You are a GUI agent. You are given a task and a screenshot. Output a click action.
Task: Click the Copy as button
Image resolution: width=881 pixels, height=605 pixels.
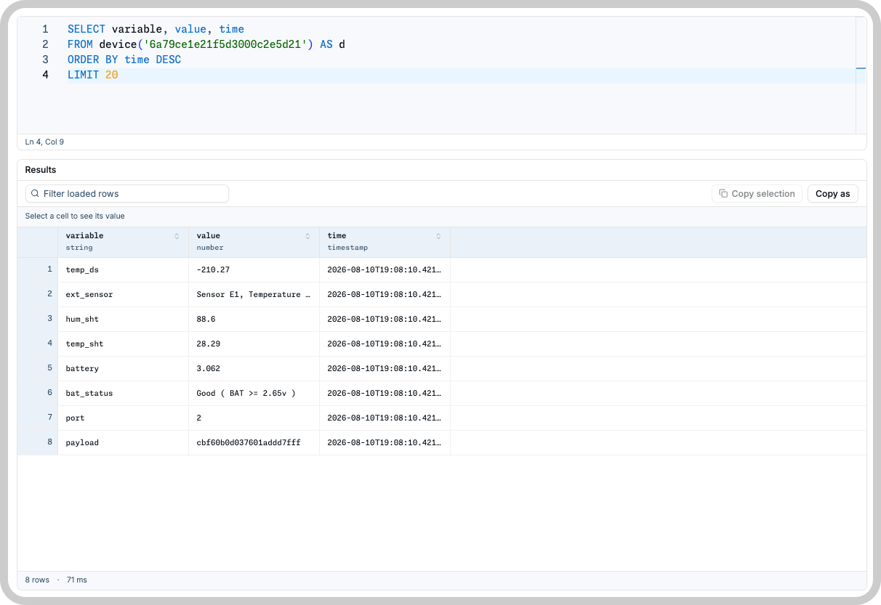[832, 194]
